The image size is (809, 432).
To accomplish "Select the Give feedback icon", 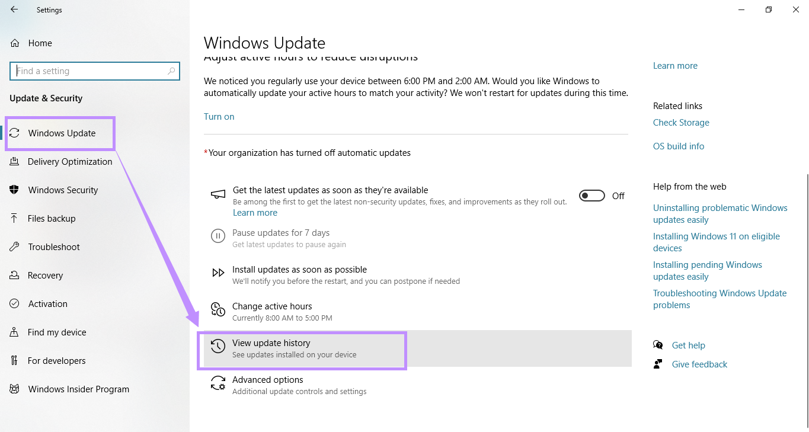I will pos(658,364).
